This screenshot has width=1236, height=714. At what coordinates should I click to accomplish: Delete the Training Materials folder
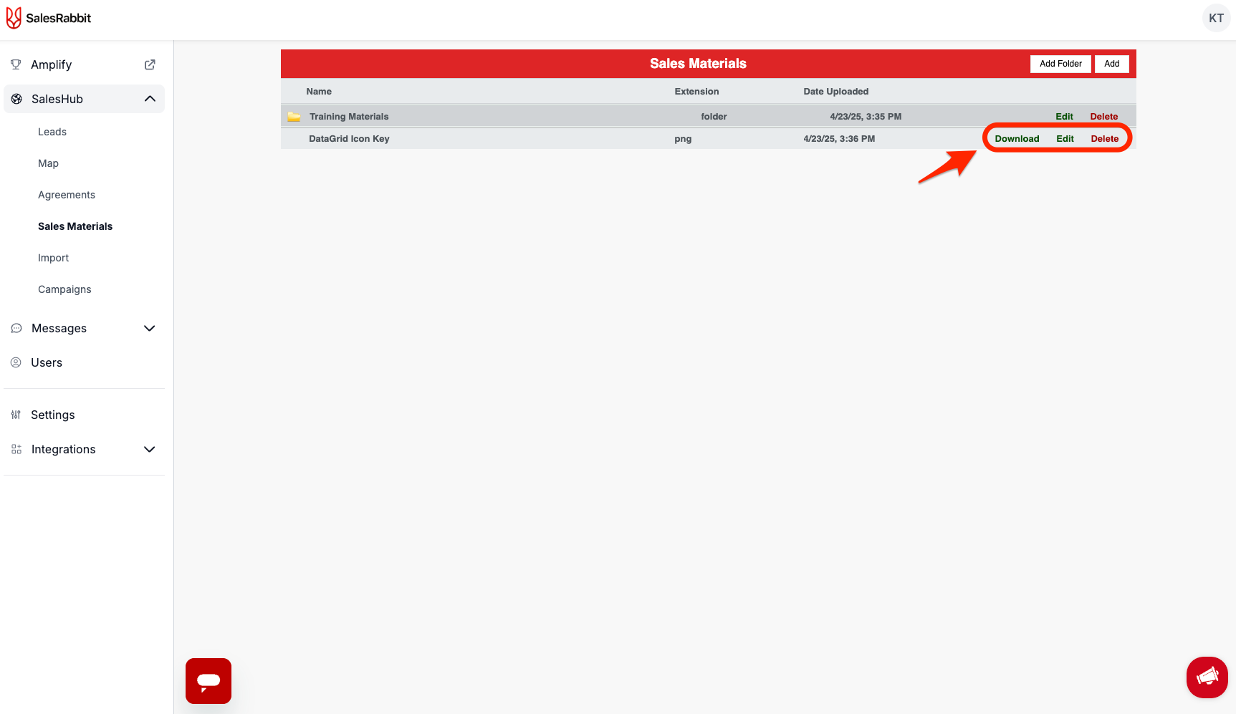click(x=1103, y=117)
